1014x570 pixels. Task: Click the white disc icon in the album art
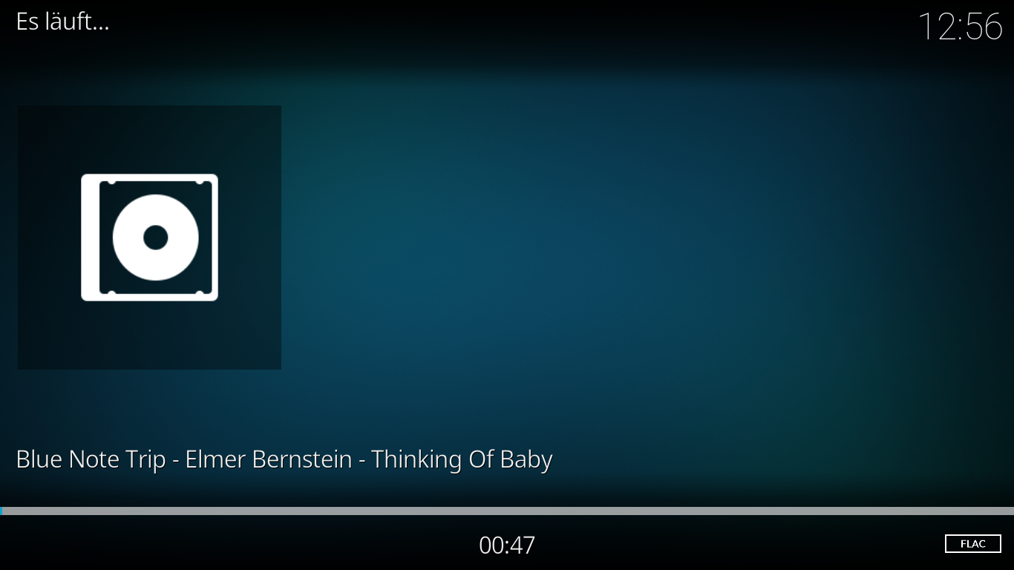click(156, 237)
